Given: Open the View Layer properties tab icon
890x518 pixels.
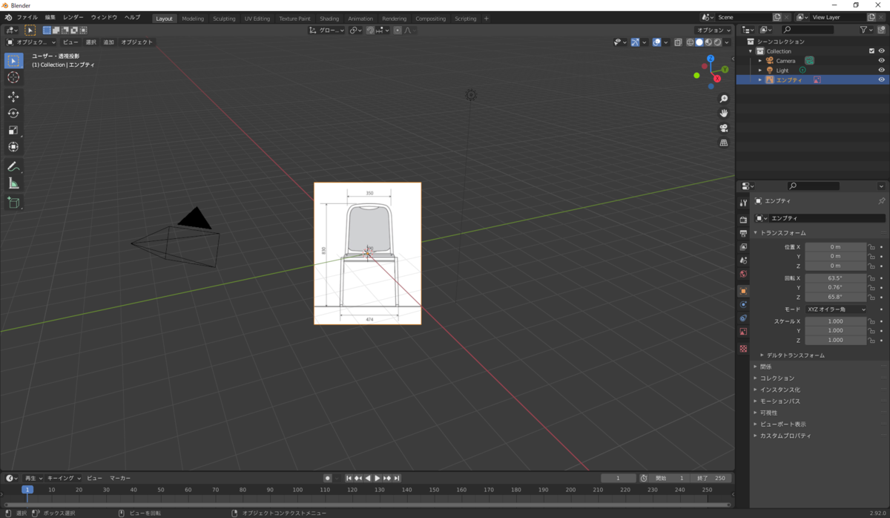Looking at the screenshot, I should click(x=743, y=246).
